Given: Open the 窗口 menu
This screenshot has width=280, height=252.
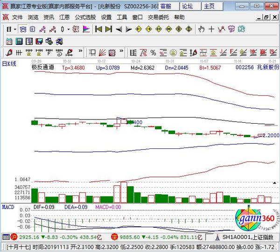Looking at the screenshot, I should [x=138, y=17].
